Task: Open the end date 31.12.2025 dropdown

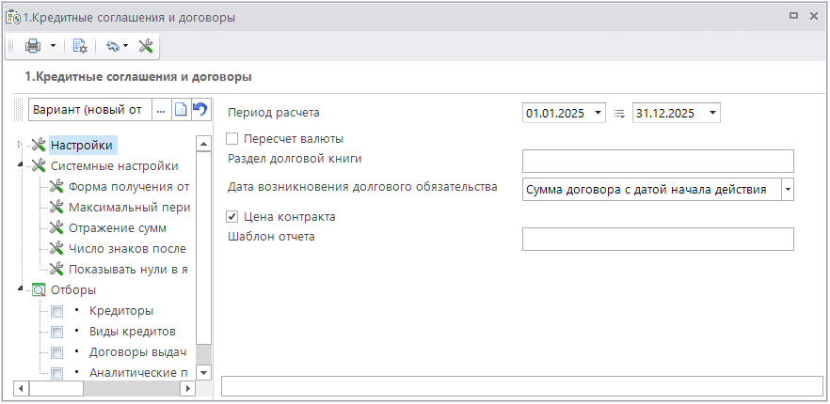Action: click(x=711, y=114)
